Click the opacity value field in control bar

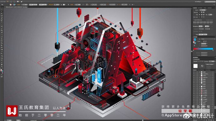(56, 5)
